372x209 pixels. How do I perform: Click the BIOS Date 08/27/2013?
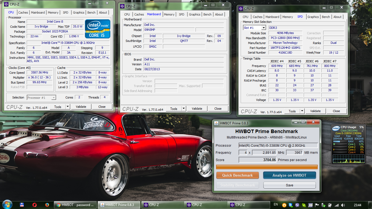(x=184, y=69)
